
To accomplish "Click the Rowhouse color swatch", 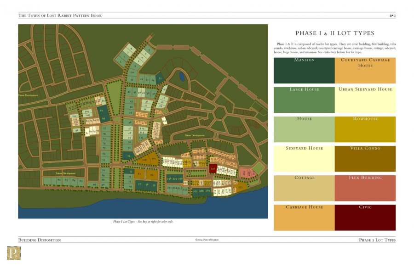I will (x=365, y=129).
